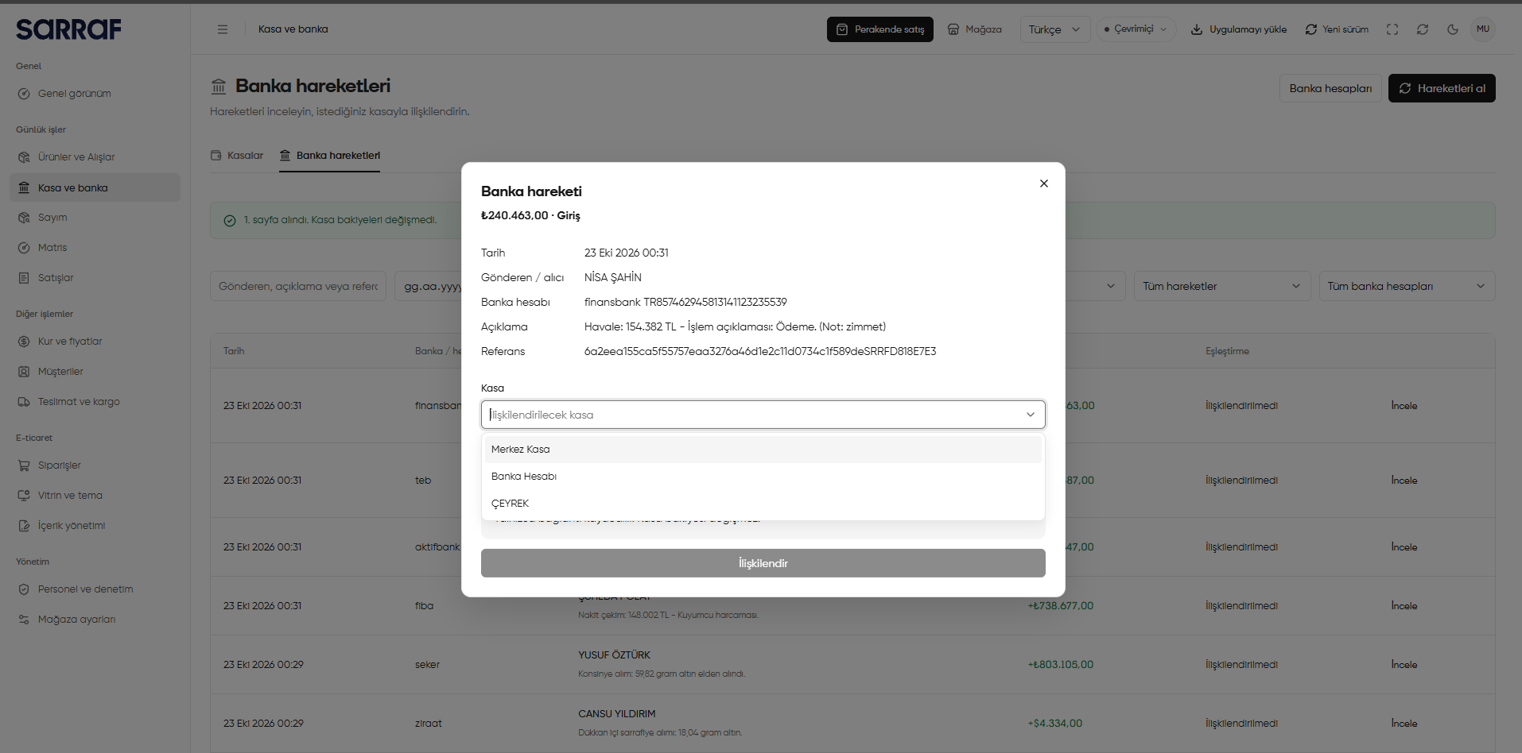Open Mağaza ayarları in sidebar

tap(95, 620)
